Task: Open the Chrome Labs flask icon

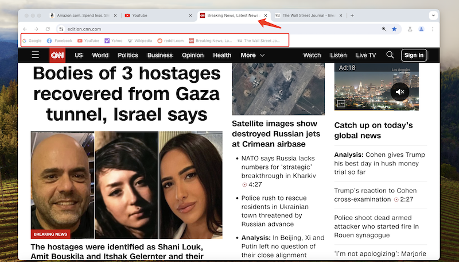Action: click(x=410, y=29)
